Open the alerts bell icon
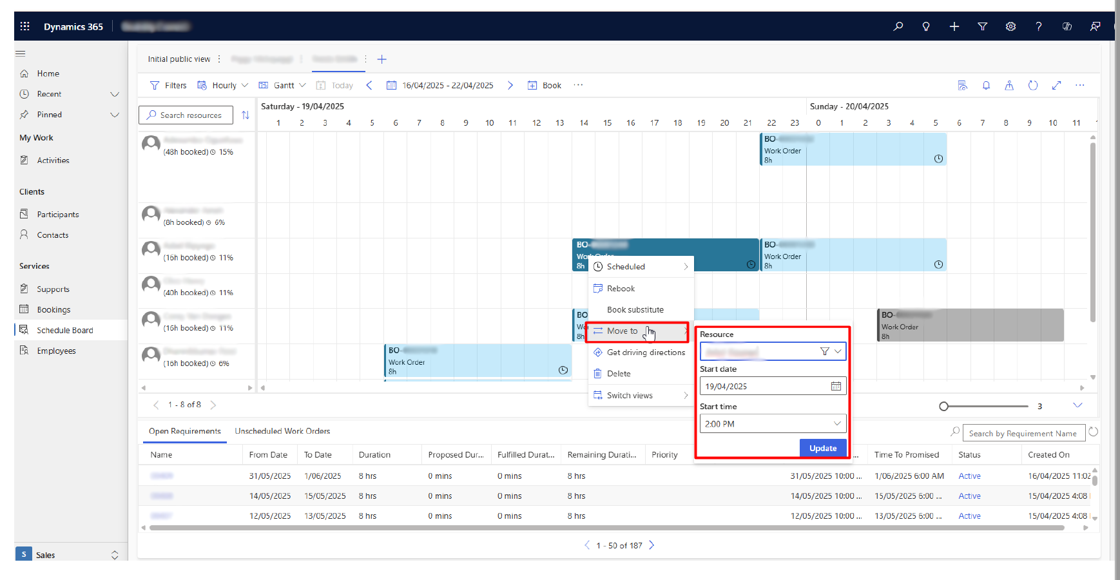This screenshot has height=580, width=1120. (986, 85)
